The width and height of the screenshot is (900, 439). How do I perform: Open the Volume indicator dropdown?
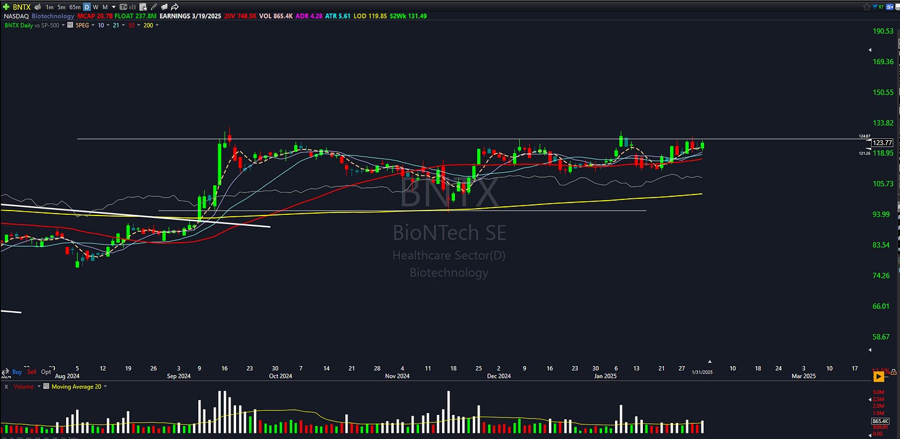39,387
